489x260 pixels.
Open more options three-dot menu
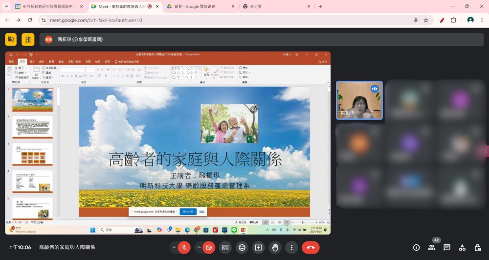click(x=291, y=248)
